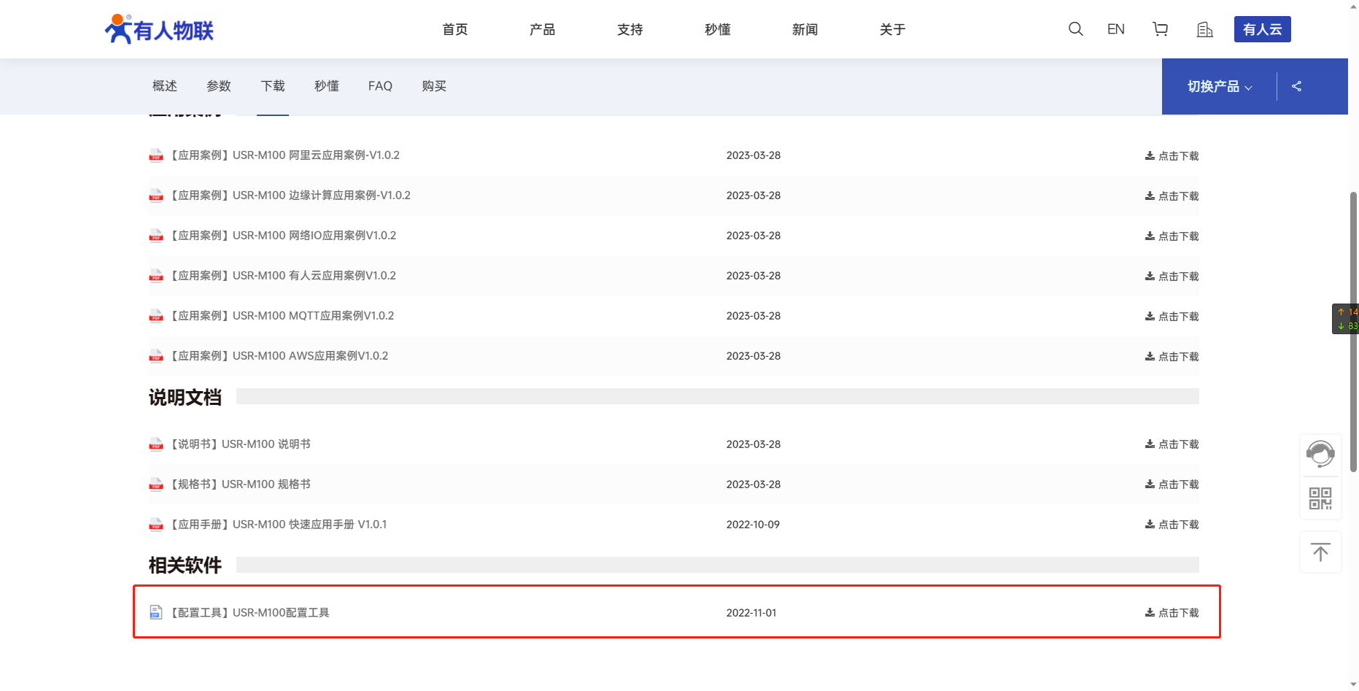
Task: Click the network speed overlay widget
Action: (x=1346, y=319)
